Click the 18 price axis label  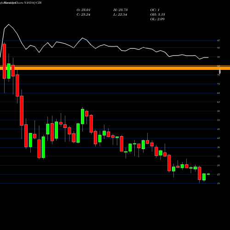(x=218, y=184)
